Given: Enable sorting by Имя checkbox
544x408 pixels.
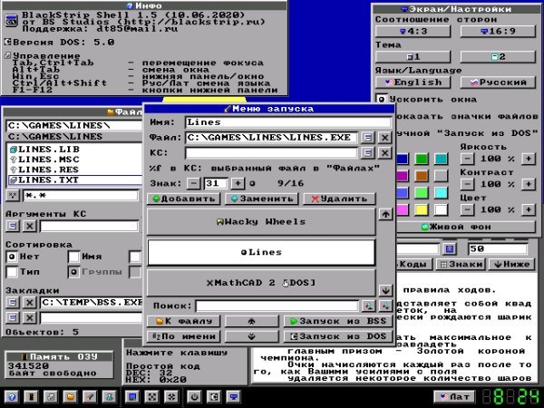Looking at the screenshot, I should tap(74, 257).
